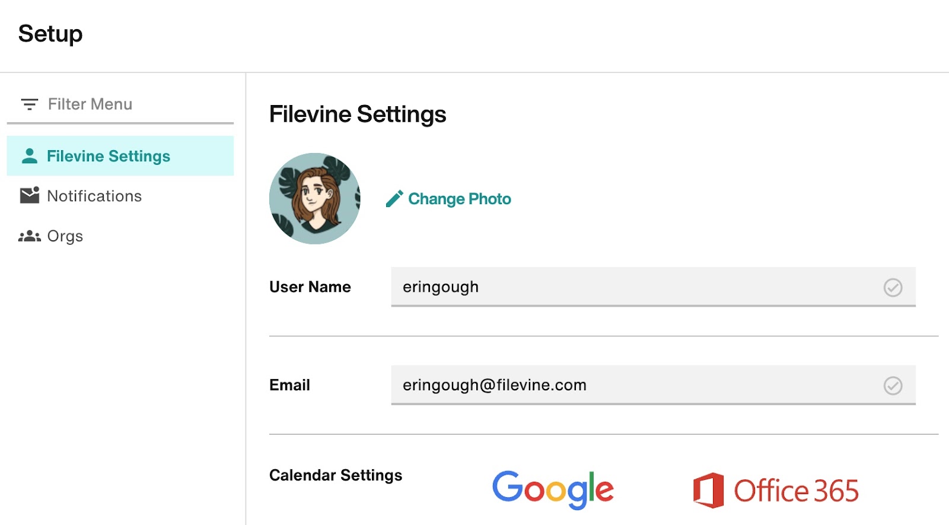Open Filevine Settings in sidebar

pos(120,156)
